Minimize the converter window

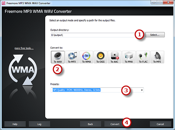coord(154,2)
